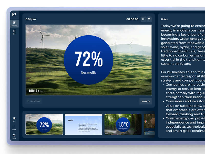Switch to the Q&A tab
205x154 pixels.
(x=14, y=32)
